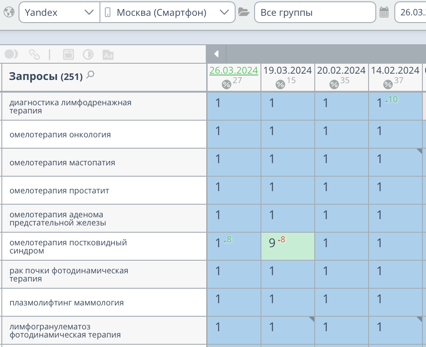Click the contrast circle icon in the toolbar
Screen dimensions: 426x347
click(88, 54)
